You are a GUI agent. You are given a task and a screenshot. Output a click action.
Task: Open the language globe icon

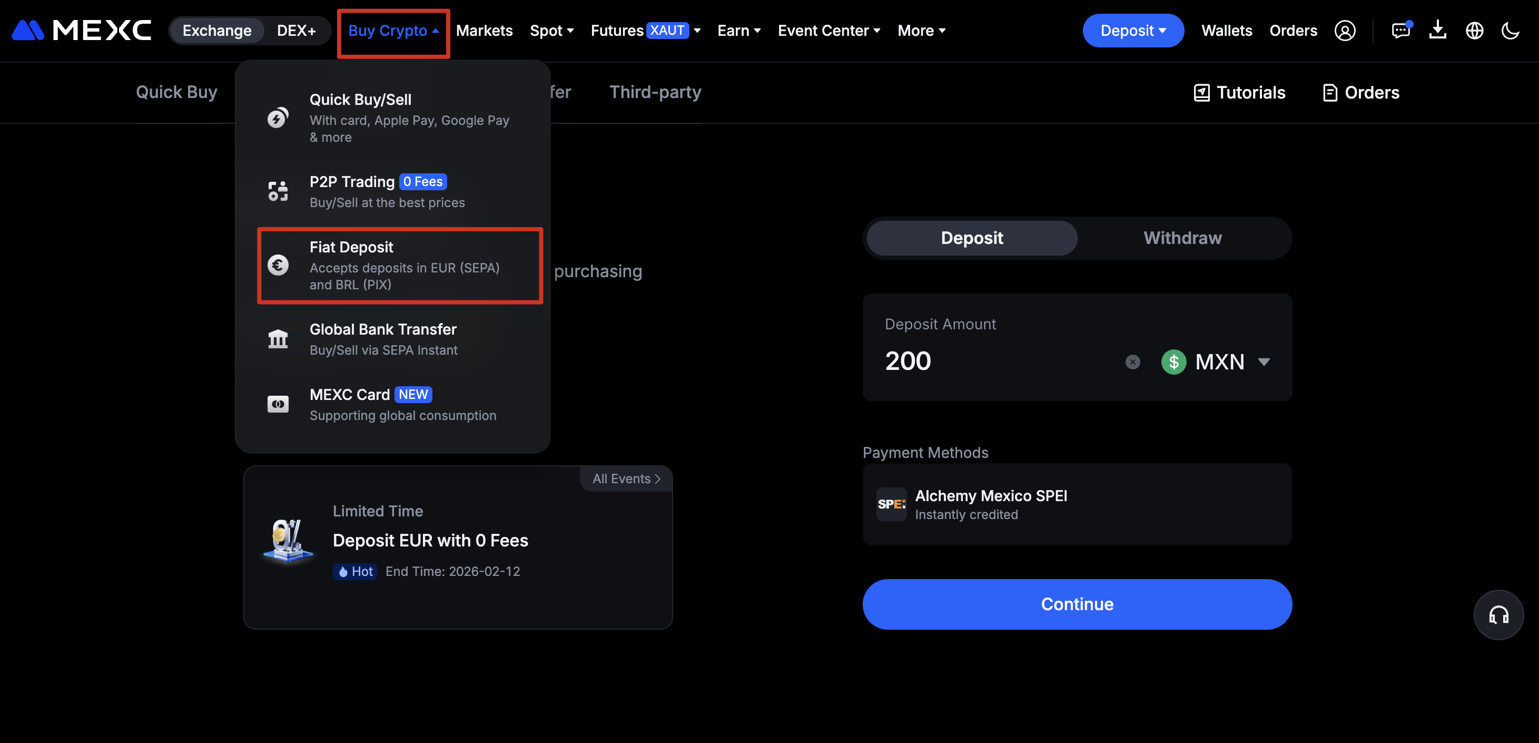[x=1474, y=31]
